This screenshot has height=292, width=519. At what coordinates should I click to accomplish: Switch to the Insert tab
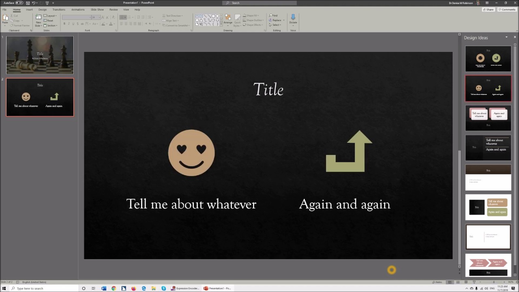point(29,9)
